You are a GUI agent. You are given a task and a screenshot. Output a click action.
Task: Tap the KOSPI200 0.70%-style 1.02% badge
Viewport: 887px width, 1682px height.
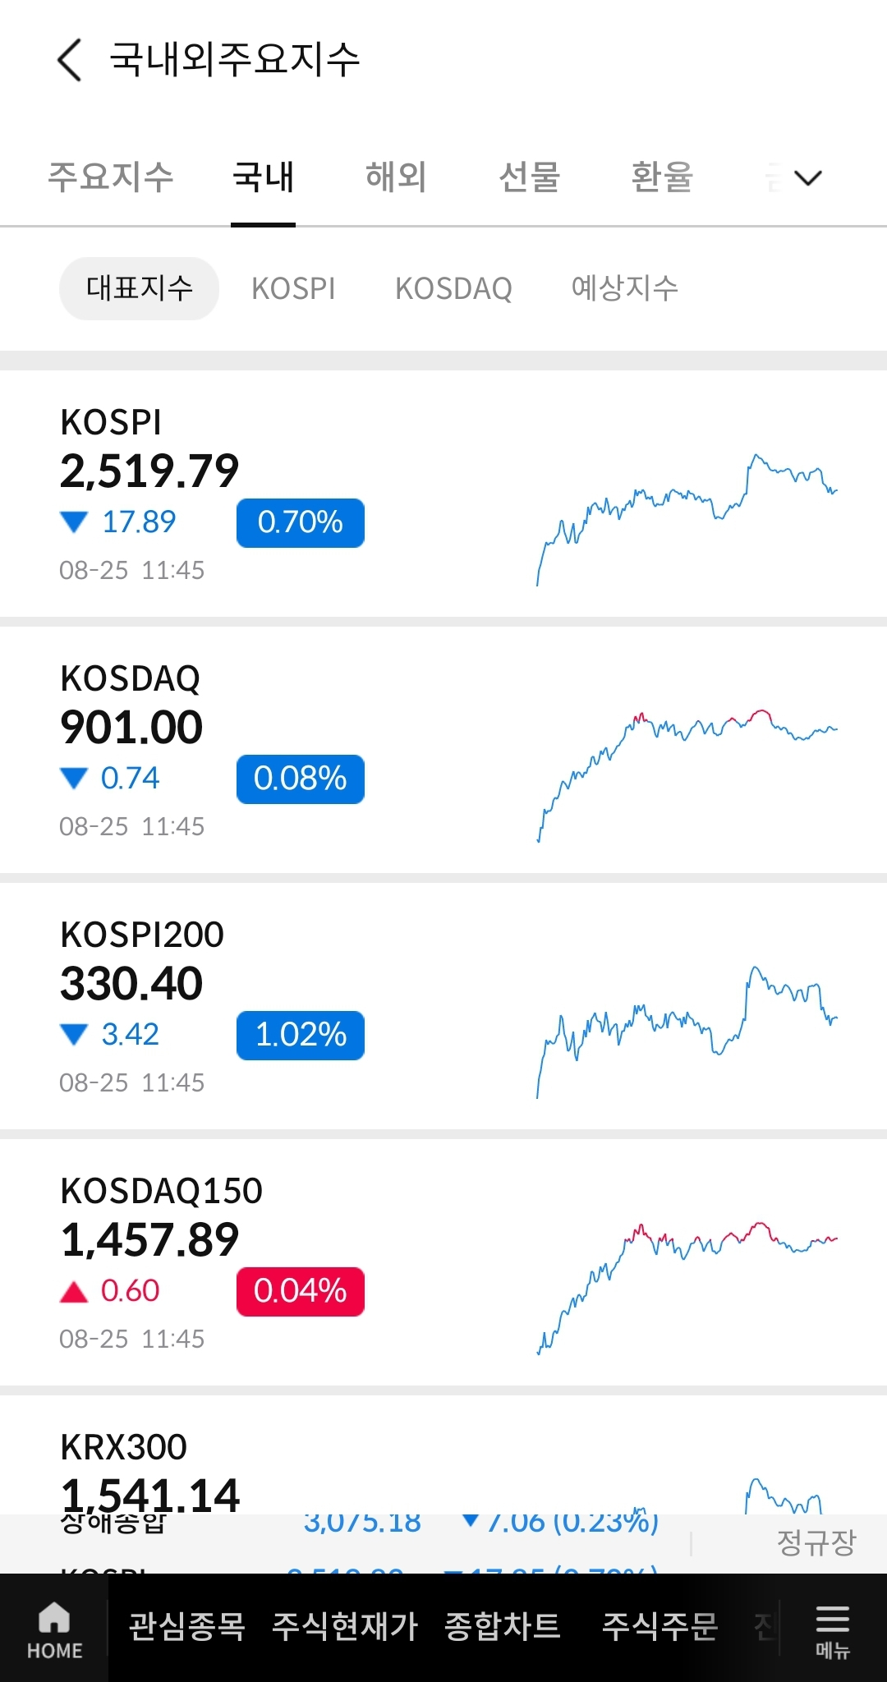tap(301, 1035)
